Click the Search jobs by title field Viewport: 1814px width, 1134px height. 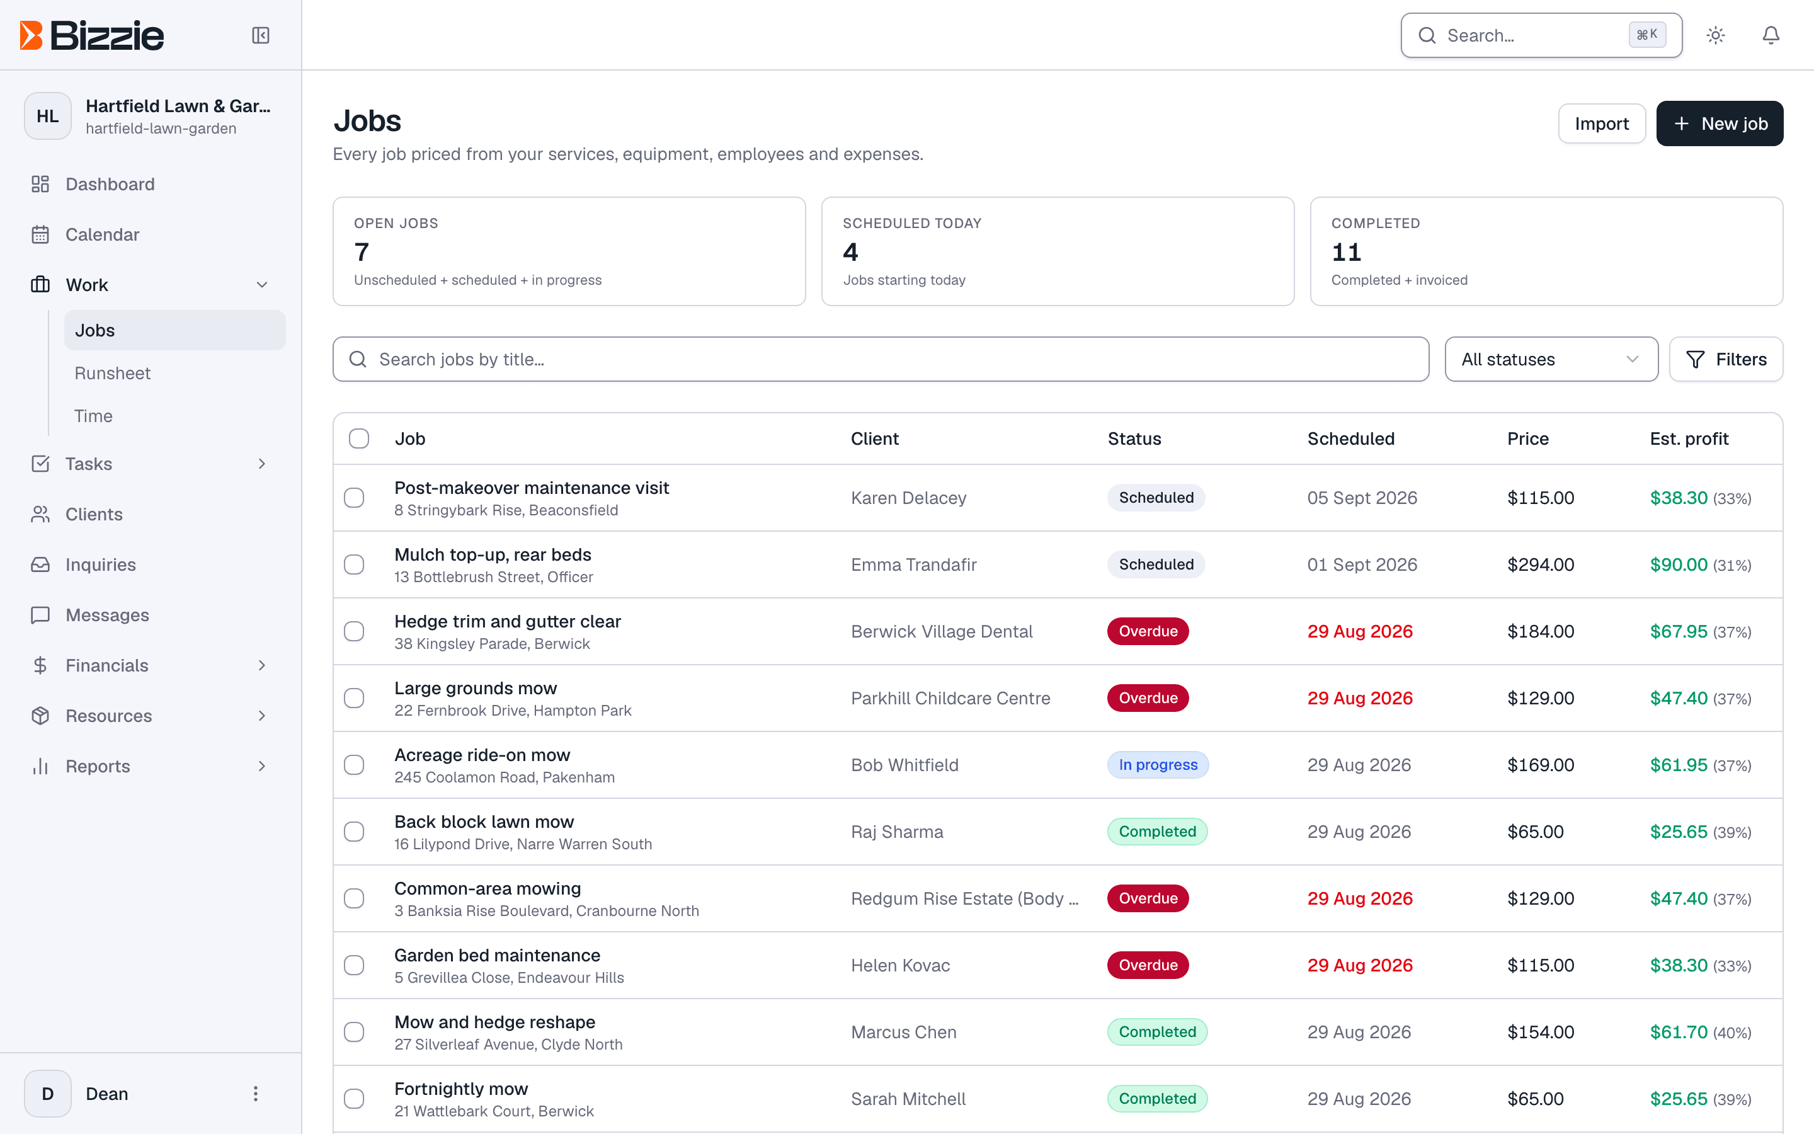pyautogui.click(x=881, y=360)
